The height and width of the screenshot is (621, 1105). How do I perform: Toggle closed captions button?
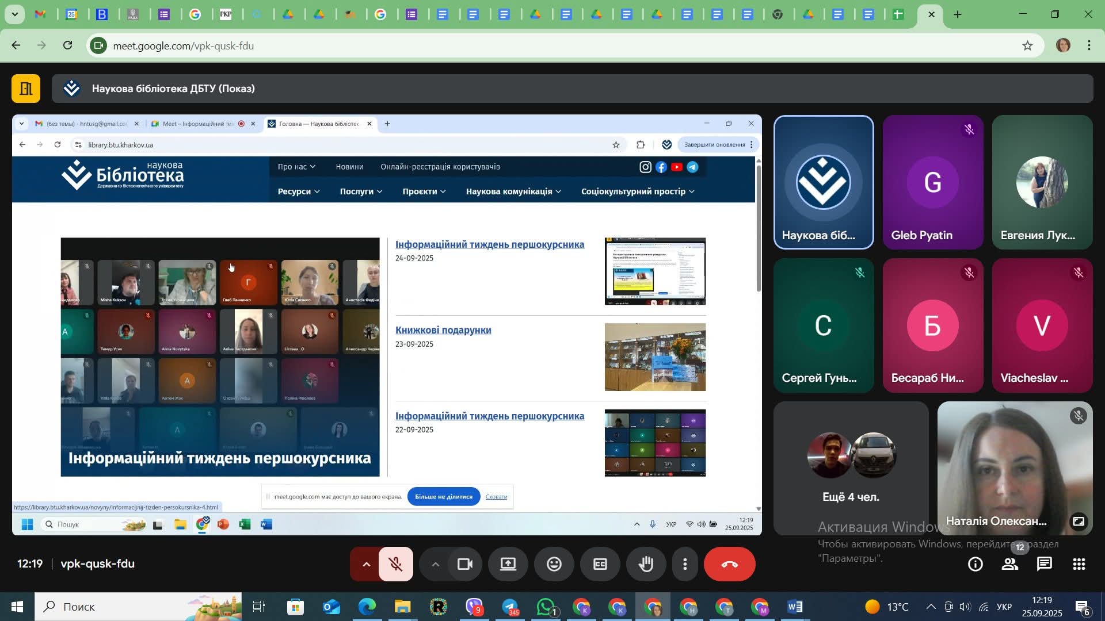(600, 564)
